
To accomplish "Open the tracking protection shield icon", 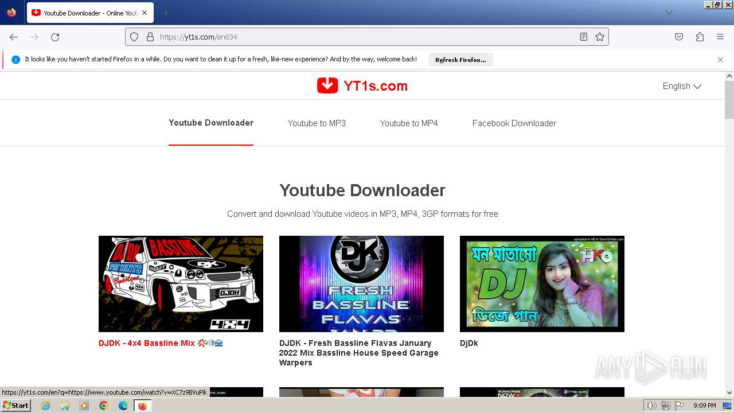I will 134,37.
